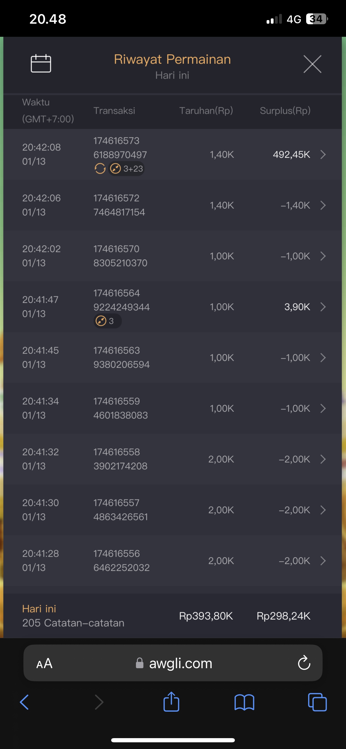The image size is (346, 749).
Task: Tap the free spin badge labeled 3
Action: coord(107,321)
